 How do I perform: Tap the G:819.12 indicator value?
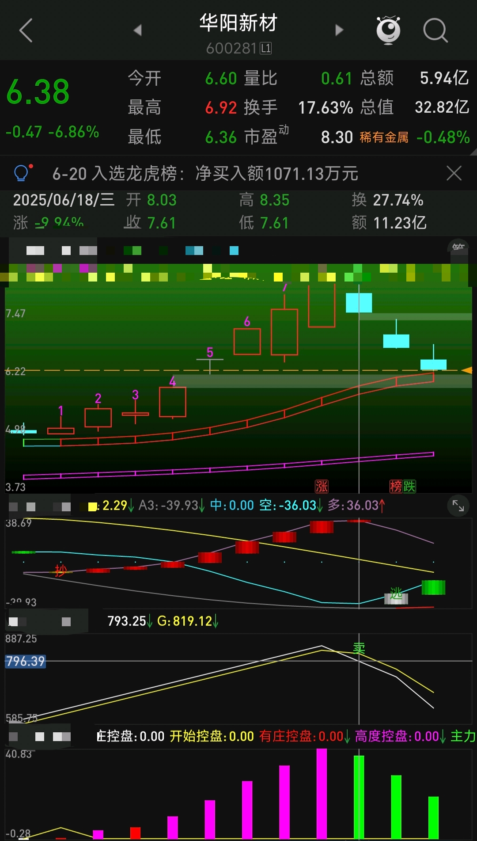tap(188, 621)
